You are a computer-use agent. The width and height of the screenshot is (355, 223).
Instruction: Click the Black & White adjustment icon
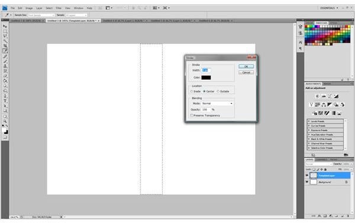point(330,105)
